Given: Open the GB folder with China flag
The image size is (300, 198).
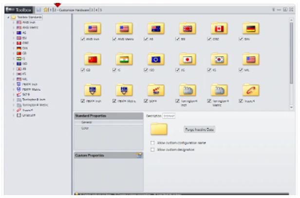Looking at the screenshot, I should [x=92, y=59].
